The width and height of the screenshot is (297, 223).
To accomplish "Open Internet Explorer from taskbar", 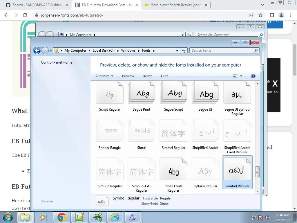I will click(115, 217).
